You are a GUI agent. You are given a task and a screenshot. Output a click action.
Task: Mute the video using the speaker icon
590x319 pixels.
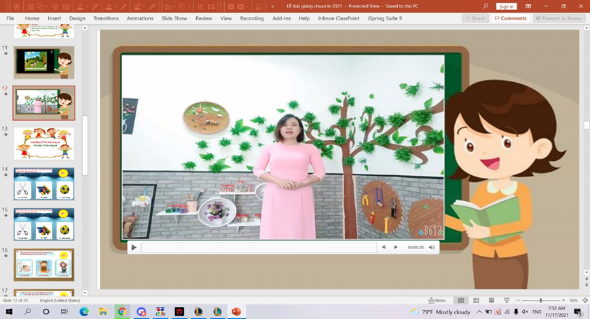432,248
